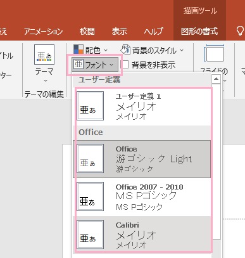245x258 pixels.
Task: Open the テーマ themes gallery icon
Action: point(44,55)
